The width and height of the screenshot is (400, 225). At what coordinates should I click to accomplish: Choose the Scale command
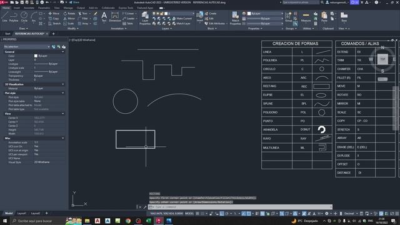[69, 24]
